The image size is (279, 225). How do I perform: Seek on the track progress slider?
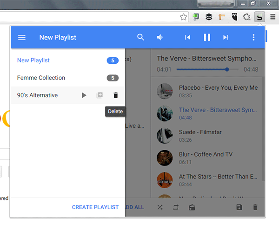(207, 69)
